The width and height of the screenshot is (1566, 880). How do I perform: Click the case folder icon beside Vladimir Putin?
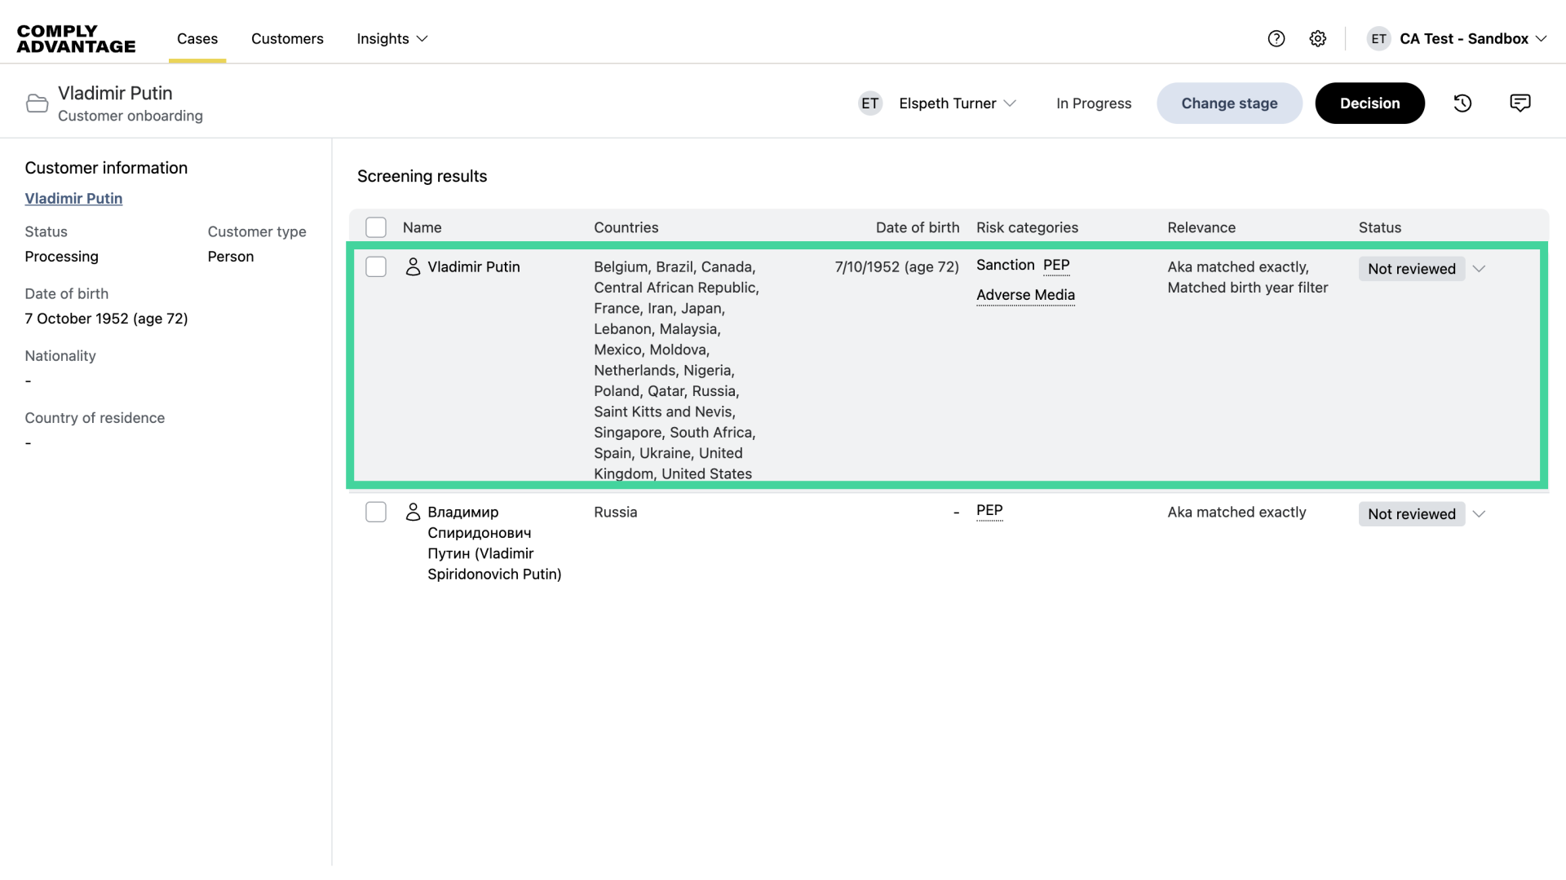coord(37,103)
